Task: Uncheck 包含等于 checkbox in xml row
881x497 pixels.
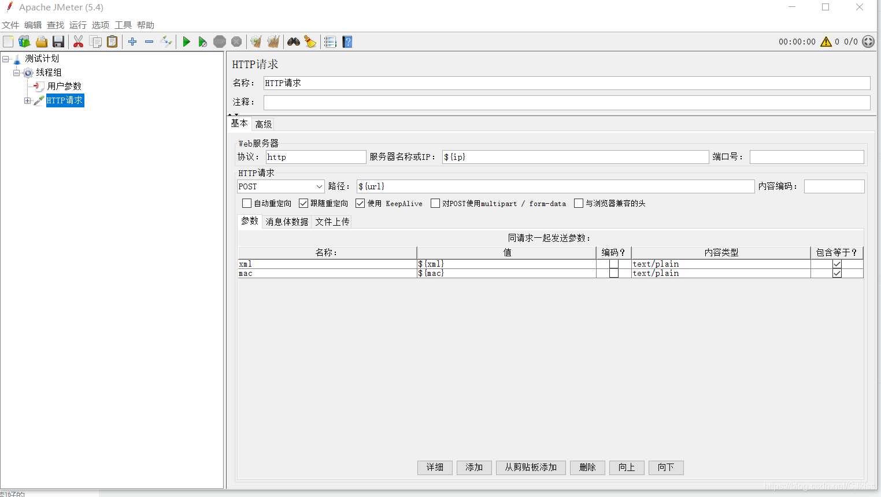Action: [837, 264]
